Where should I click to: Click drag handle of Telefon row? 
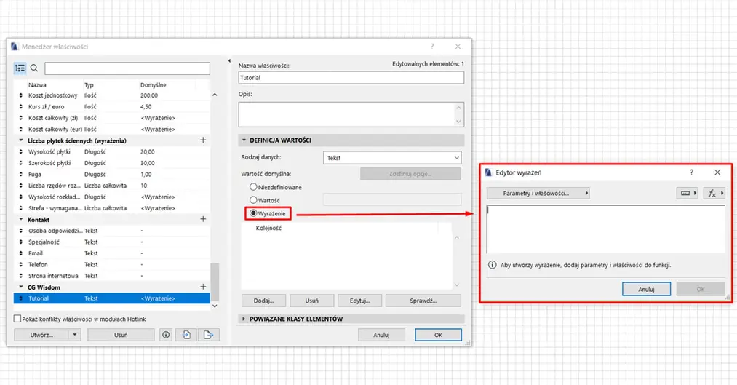20,265
